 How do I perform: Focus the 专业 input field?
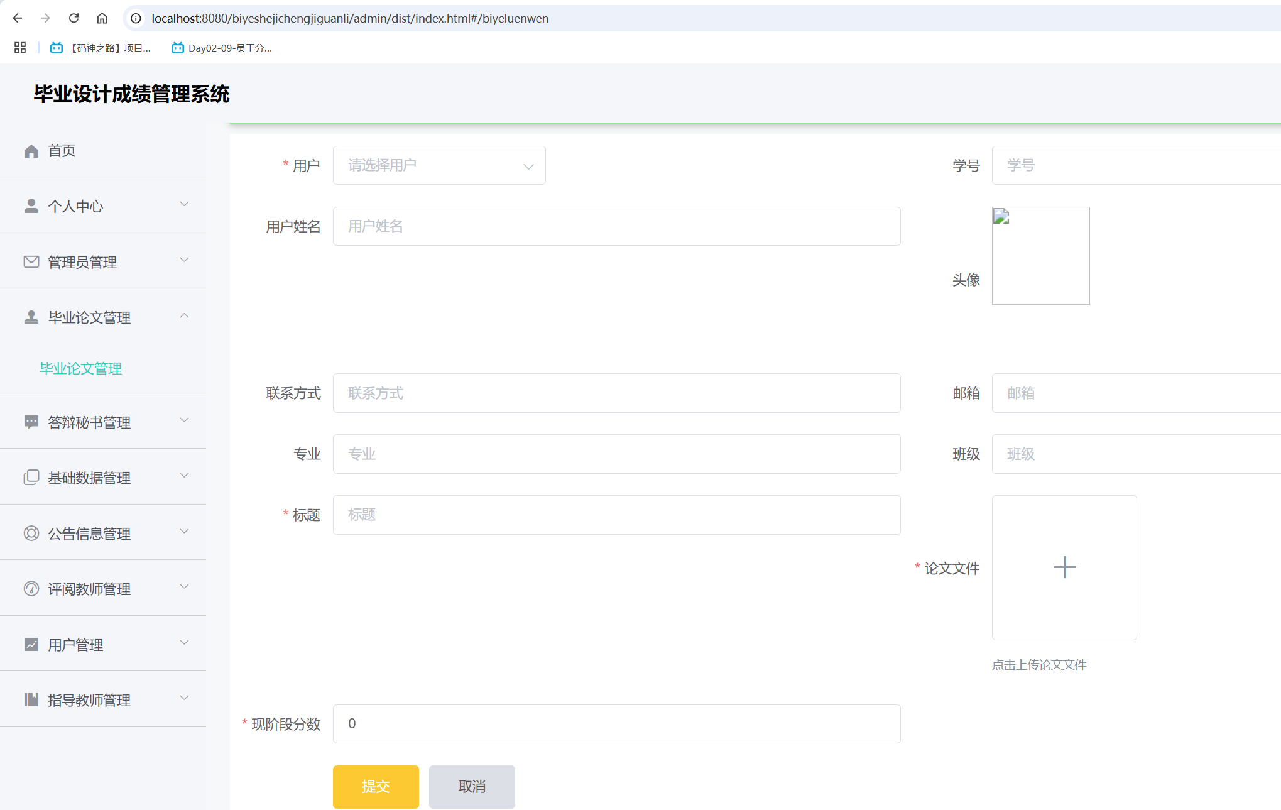pos(616,454)
